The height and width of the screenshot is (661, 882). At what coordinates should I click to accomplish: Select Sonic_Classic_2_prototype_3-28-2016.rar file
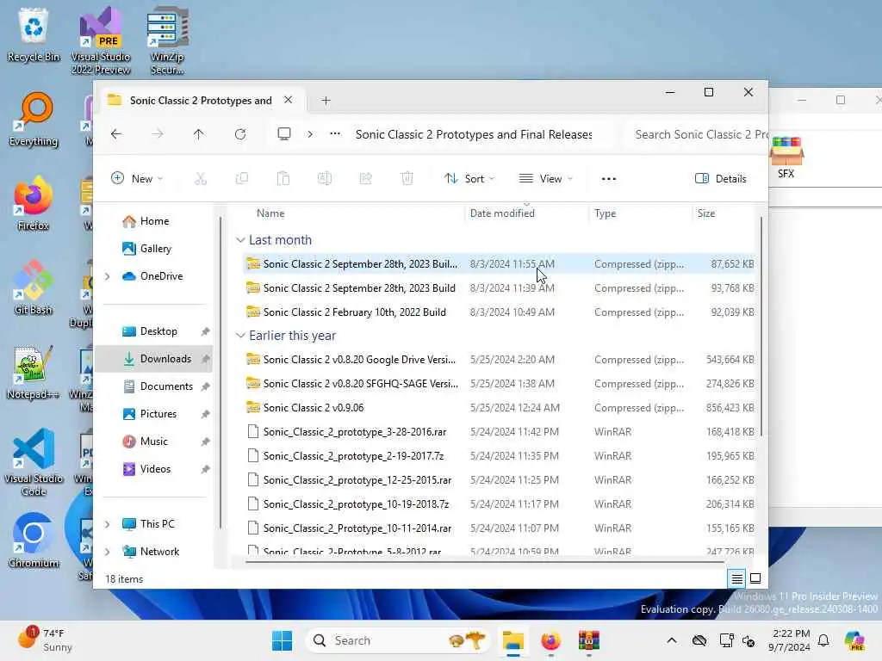499,432
